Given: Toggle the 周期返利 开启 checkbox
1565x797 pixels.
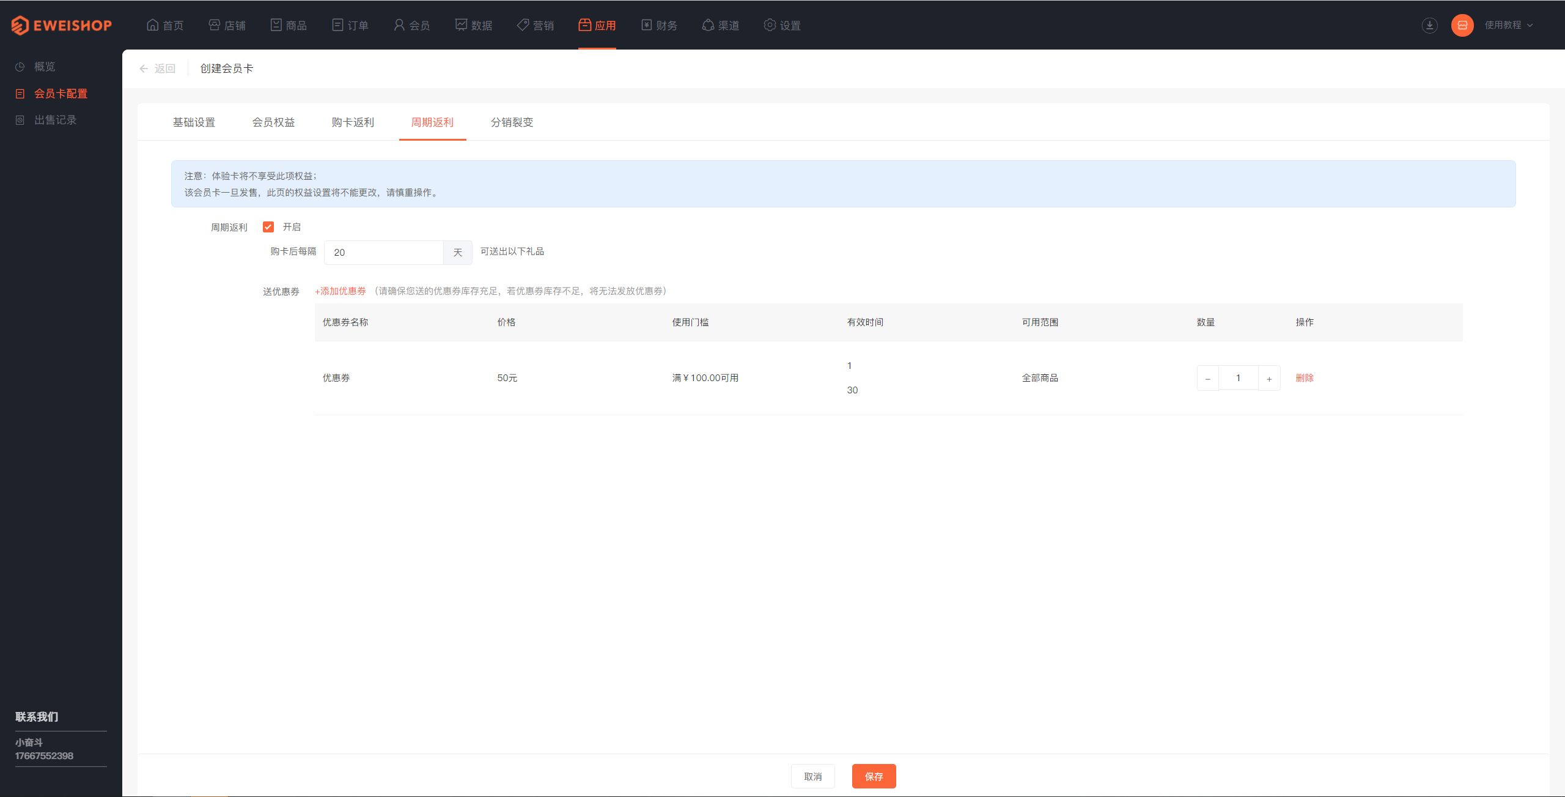Looking at the screenshot, I should tap(267, 227).
